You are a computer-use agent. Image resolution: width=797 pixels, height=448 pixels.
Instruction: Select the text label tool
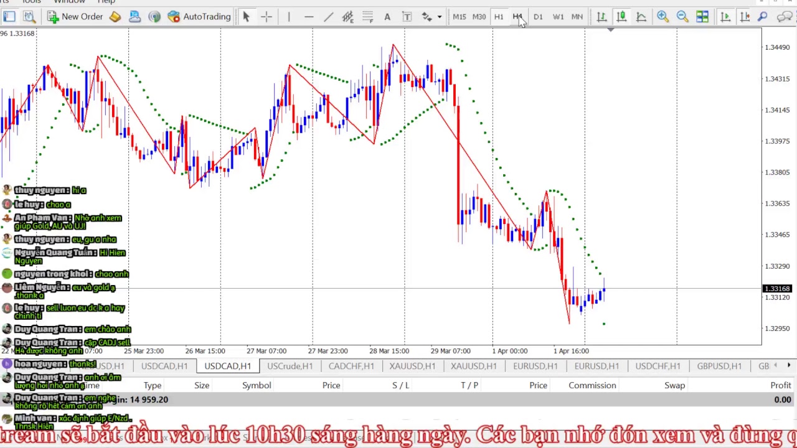tap(407, 17)
